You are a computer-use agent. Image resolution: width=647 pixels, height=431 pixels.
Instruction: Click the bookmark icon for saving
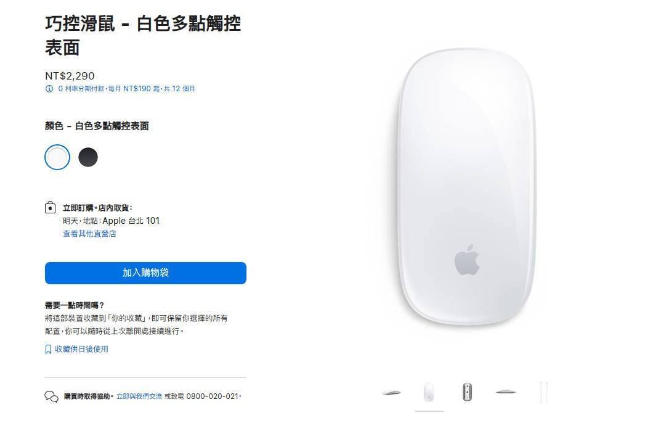(48, 349)
